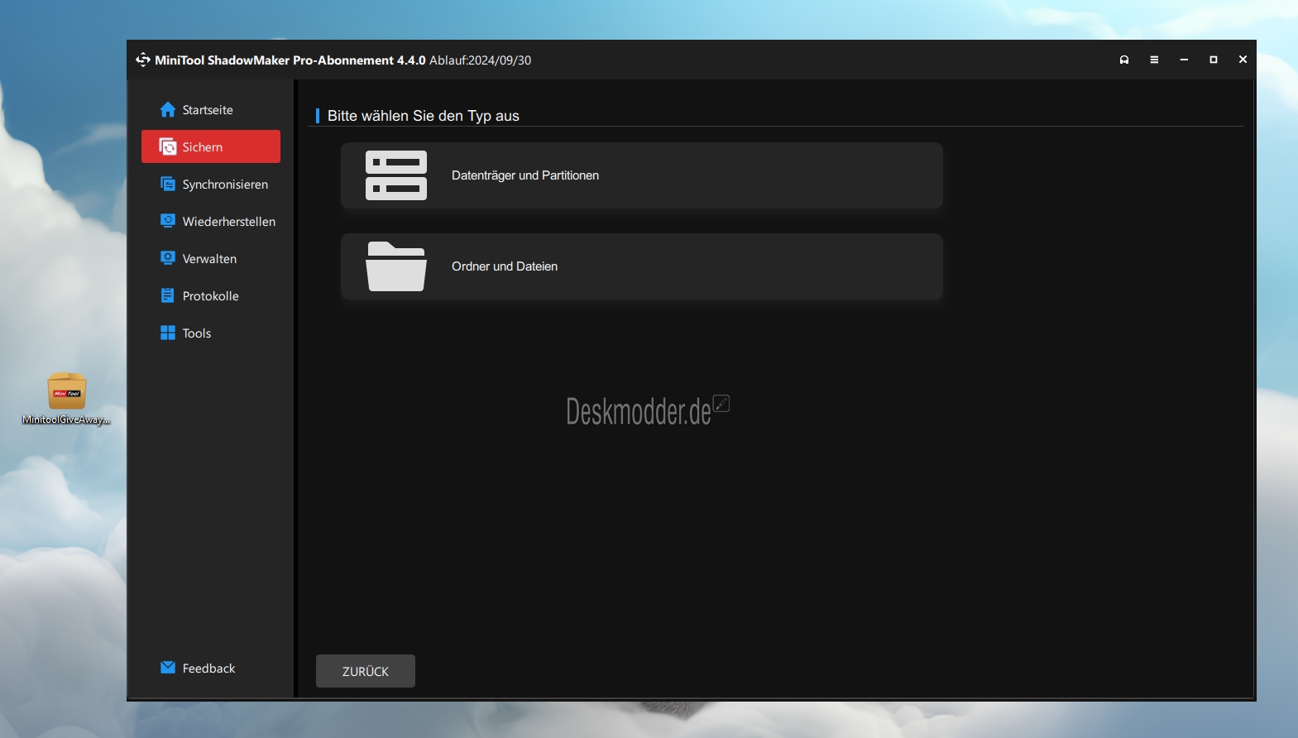The width and height of the screenshot is (1298, 738).
Task: Open the Startseite page
Action: tap(208, 110)
